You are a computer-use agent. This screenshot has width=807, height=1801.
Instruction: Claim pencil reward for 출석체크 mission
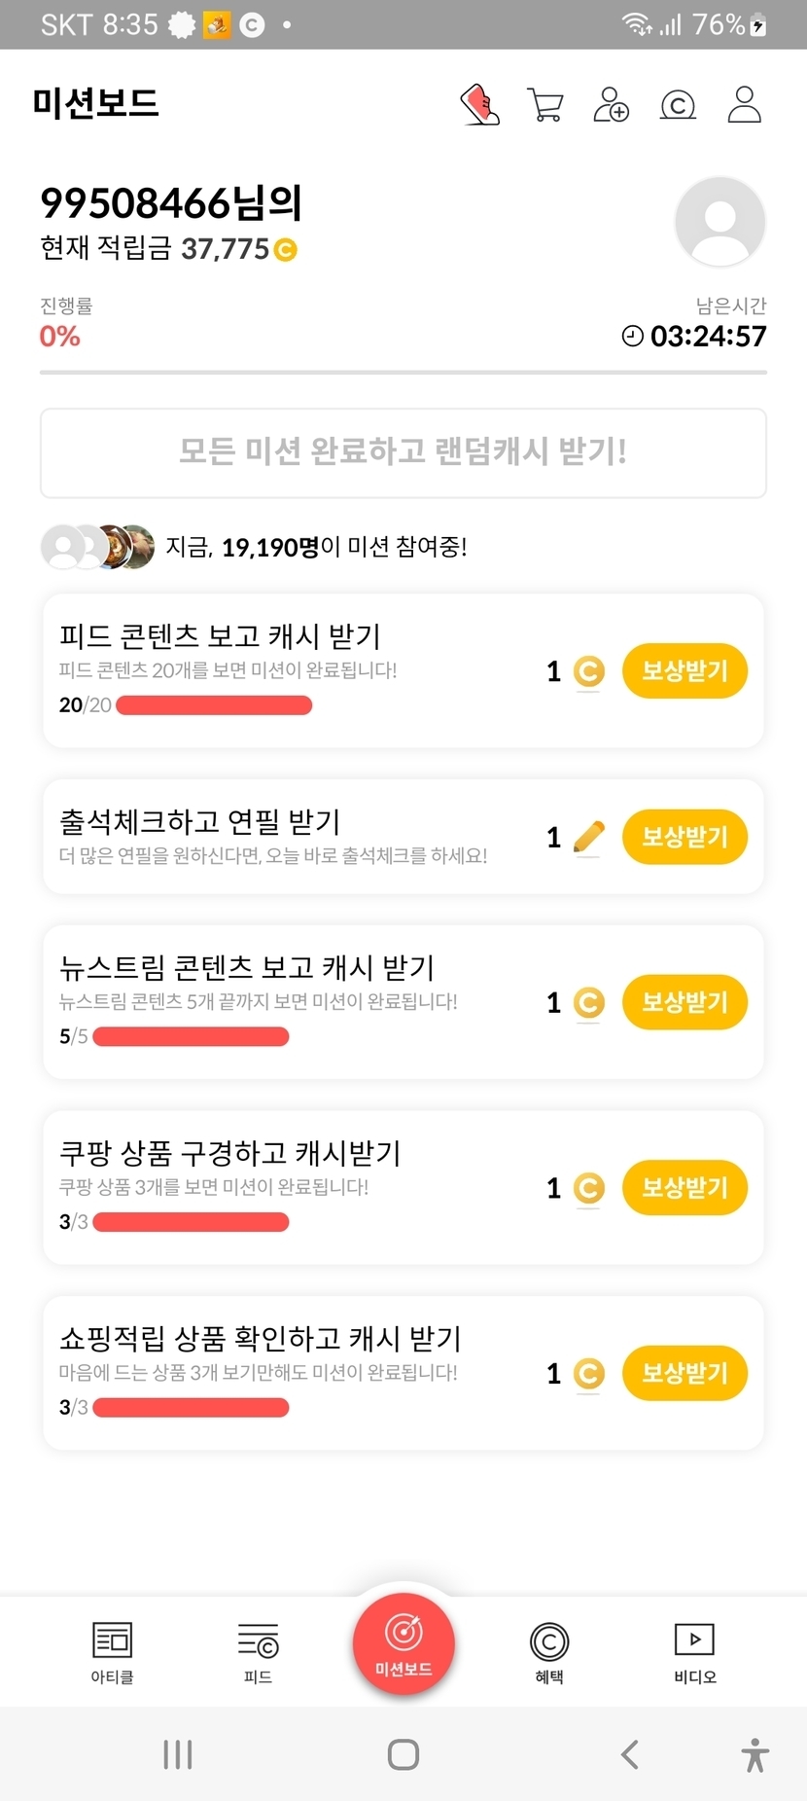tap(684, 837)
